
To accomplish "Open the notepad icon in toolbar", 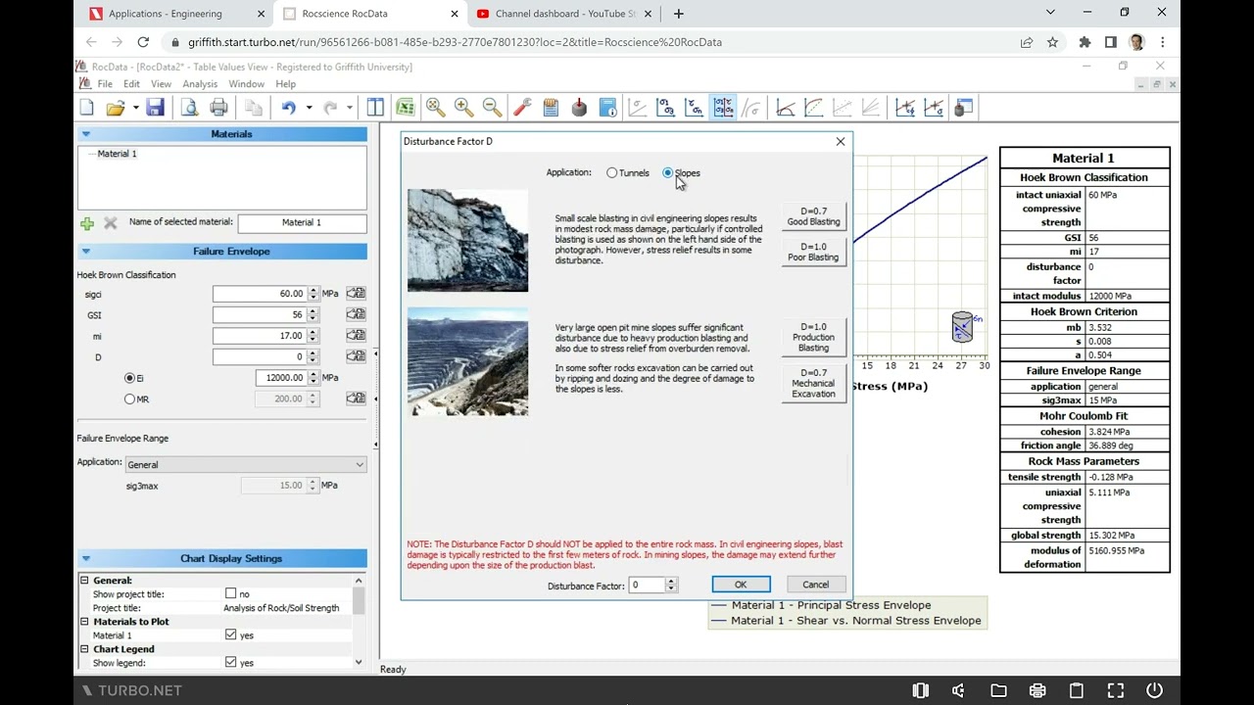I will pyautogui.click(x=551, y=108).
